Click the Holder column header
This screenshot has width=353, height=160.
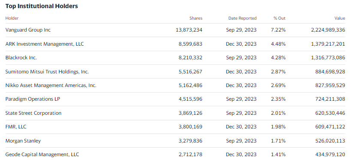12,18
